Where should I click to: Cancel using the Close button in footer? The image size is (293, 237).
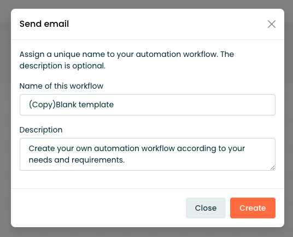click(x=206, y=208)
